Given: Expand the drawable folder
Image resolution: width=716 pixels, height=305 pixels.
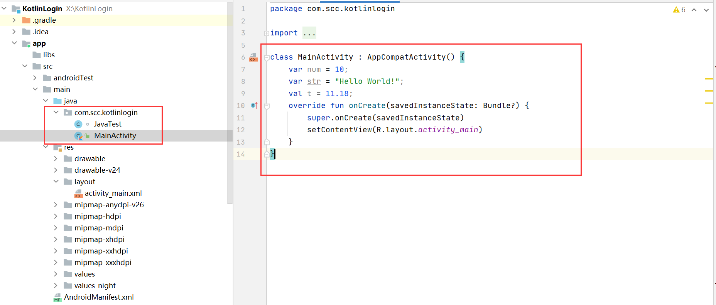Looking at the screenshot, I should (x=56, y=158).
